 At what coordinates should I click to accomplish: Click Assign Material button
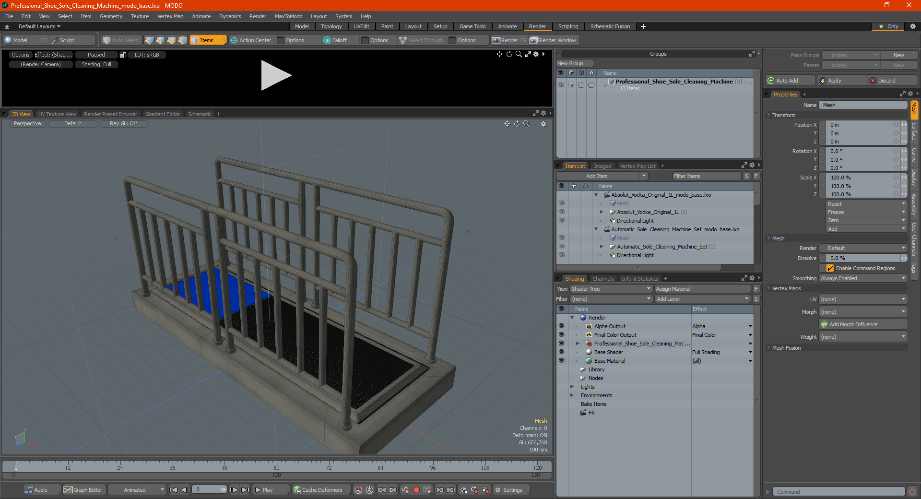[702, 289]
